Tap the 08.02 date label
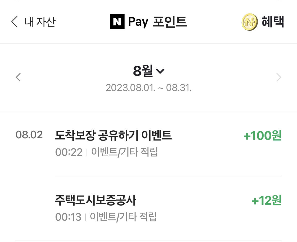The width and height of the screenshot is (297, 242). tap(29, 135)
